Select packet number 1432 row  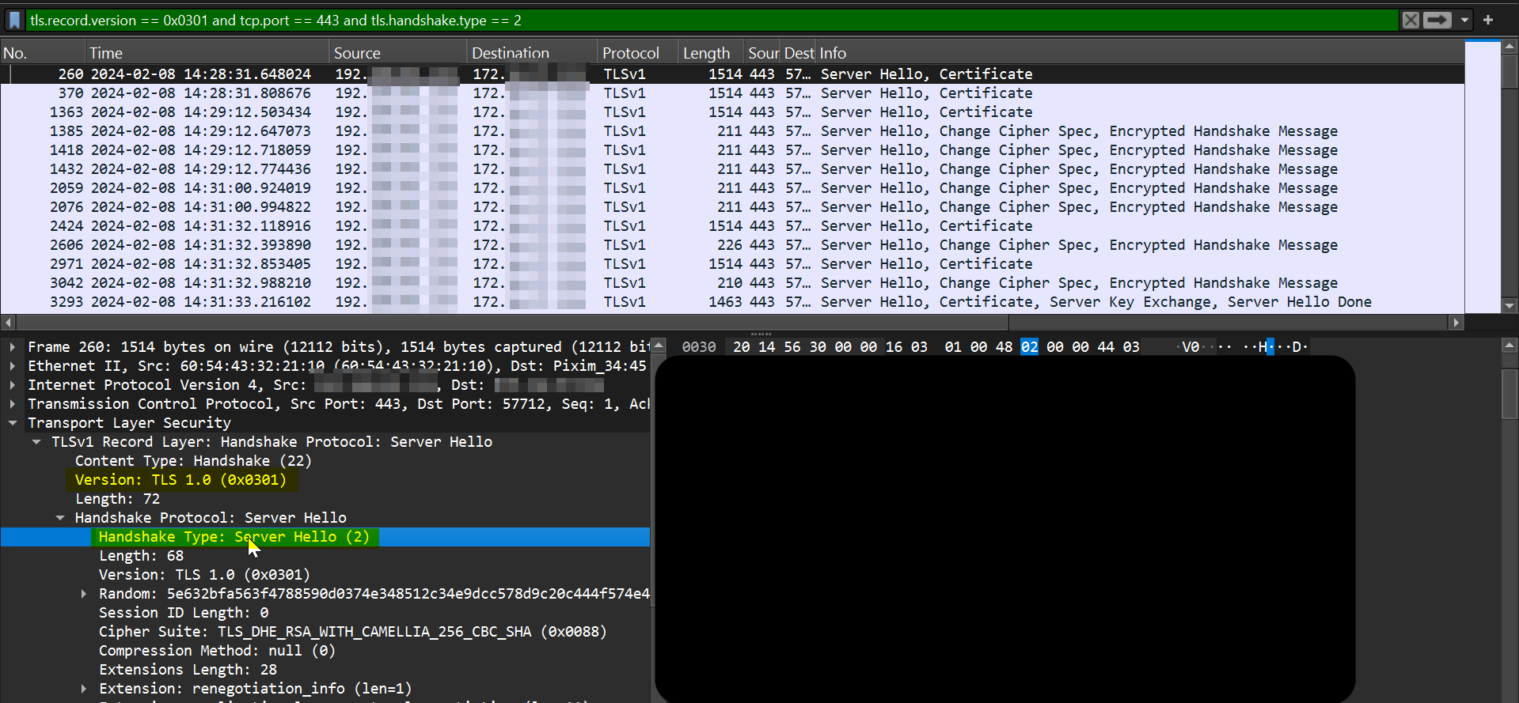(732, 168)
